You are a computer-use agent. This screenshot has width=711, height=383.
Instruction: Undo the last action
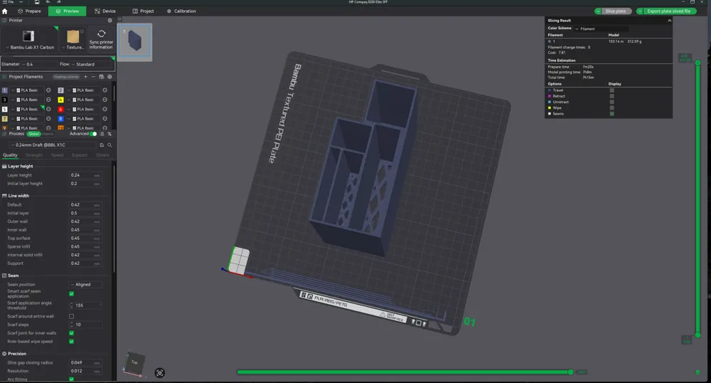[48, 2]
